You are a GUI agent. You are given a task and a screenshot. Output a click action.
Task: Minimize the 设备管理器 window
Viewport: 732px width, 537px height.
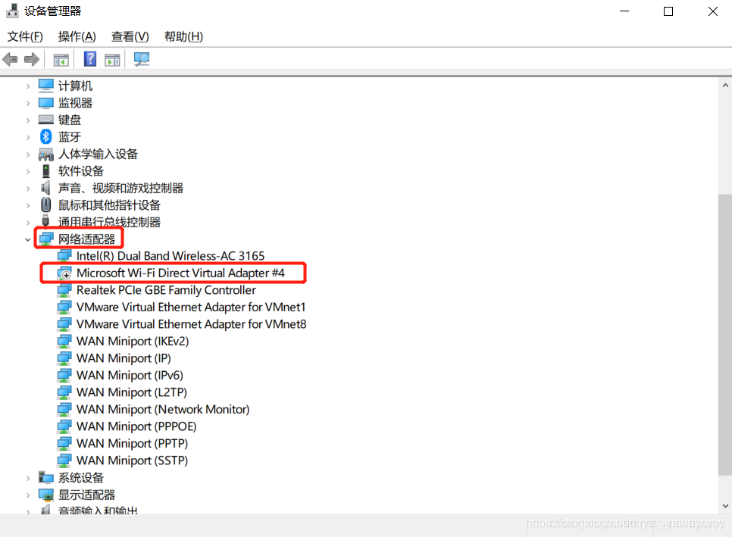point(624,11)
